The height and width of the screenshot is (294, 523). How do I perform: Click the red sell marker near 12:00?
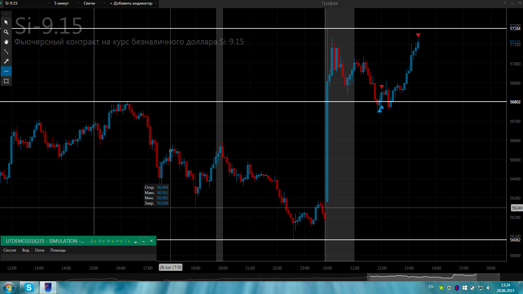click(381, 87)
